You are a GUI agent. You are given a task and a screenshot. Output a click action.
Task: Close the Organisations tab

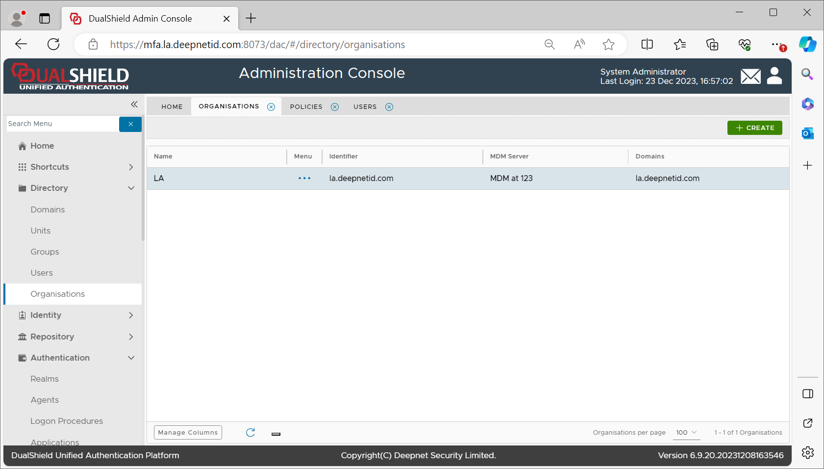tap(271, 107)
